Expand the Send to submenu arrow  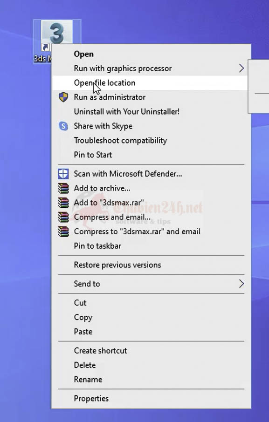click(241, 284)
